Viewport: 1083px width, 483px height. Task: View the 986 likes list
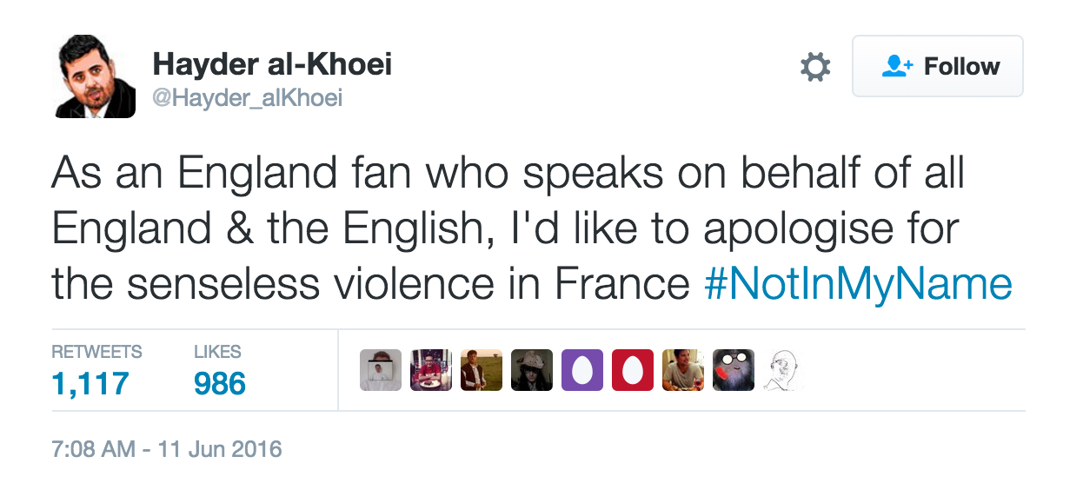coord(220,383)
